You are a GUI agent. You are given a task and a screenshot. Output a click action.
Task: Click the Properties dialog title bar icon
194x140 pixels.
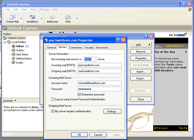[x=46, y=40]
